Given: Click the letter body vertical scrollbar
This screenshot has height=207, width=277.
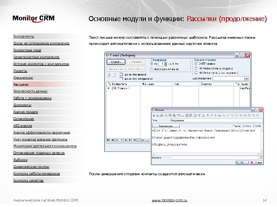Looking at the screenshot, I should pyautogui.click(x=262, y=140).
